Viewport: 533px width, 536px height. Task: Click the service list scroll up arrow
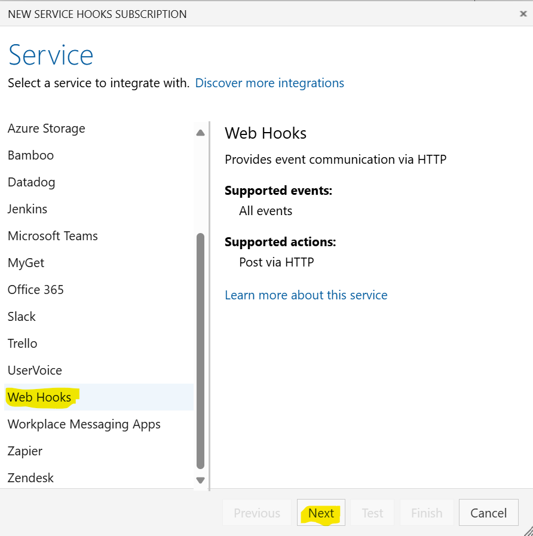[200, 133]
